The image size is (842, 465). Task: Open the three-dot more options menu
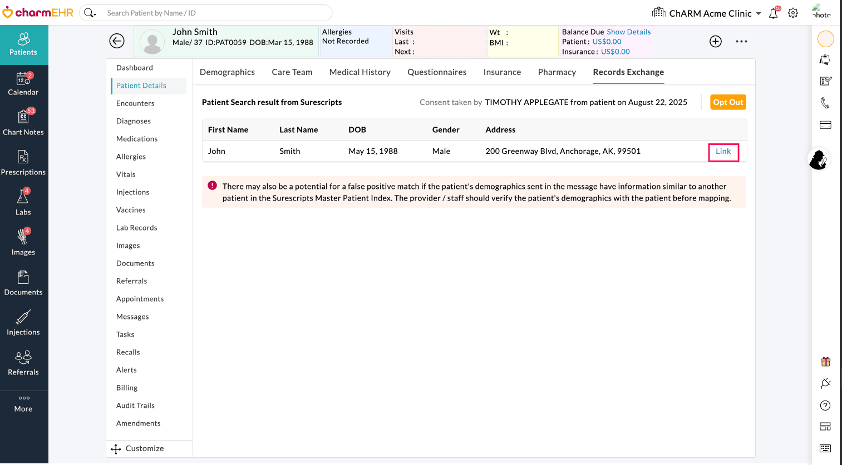tap(741, 41)
